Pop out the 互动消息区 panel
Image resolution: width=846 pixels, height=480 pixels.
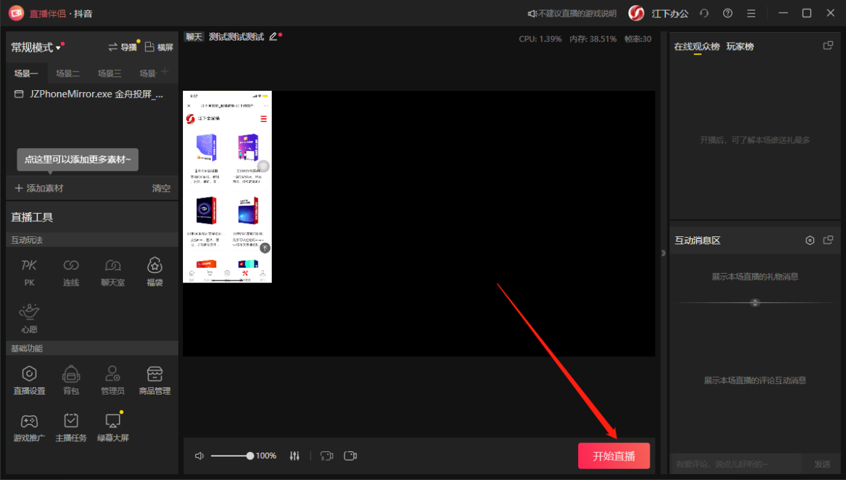pos(828,240)
